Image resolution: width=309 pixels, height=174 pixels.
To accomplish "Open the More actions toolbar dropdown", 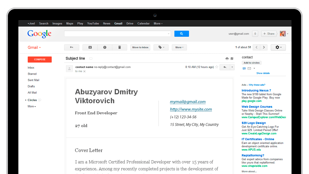I will coord(179,47).
